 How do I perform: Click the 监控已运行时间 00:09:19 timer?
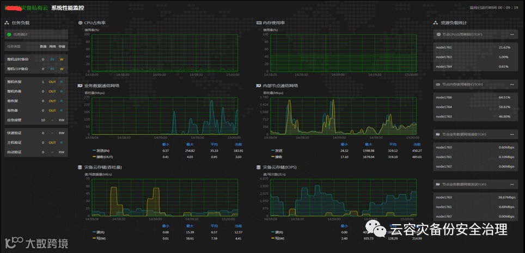click(x=494, y=8)
